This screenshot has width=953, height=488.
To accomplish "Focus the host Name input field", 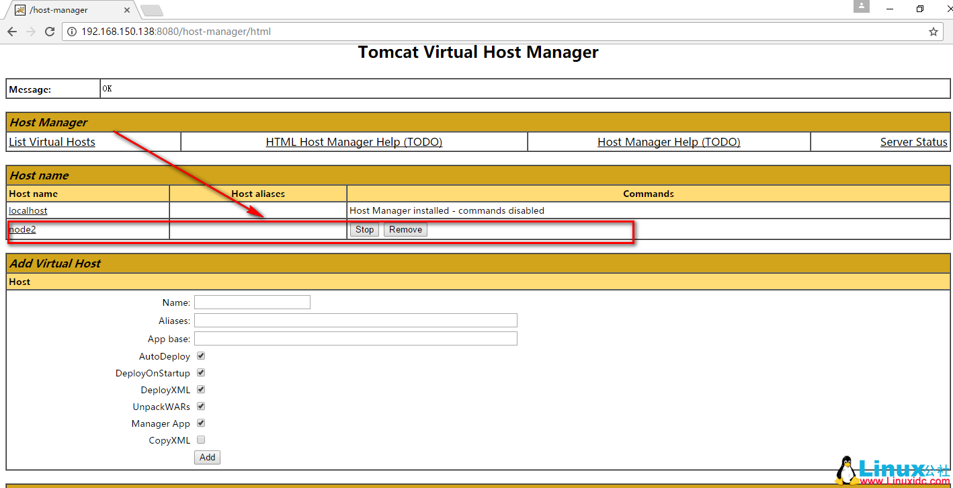I will pos(252,302).
